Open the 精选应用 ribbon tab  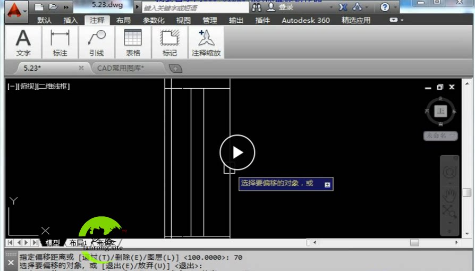coord(356,20)
